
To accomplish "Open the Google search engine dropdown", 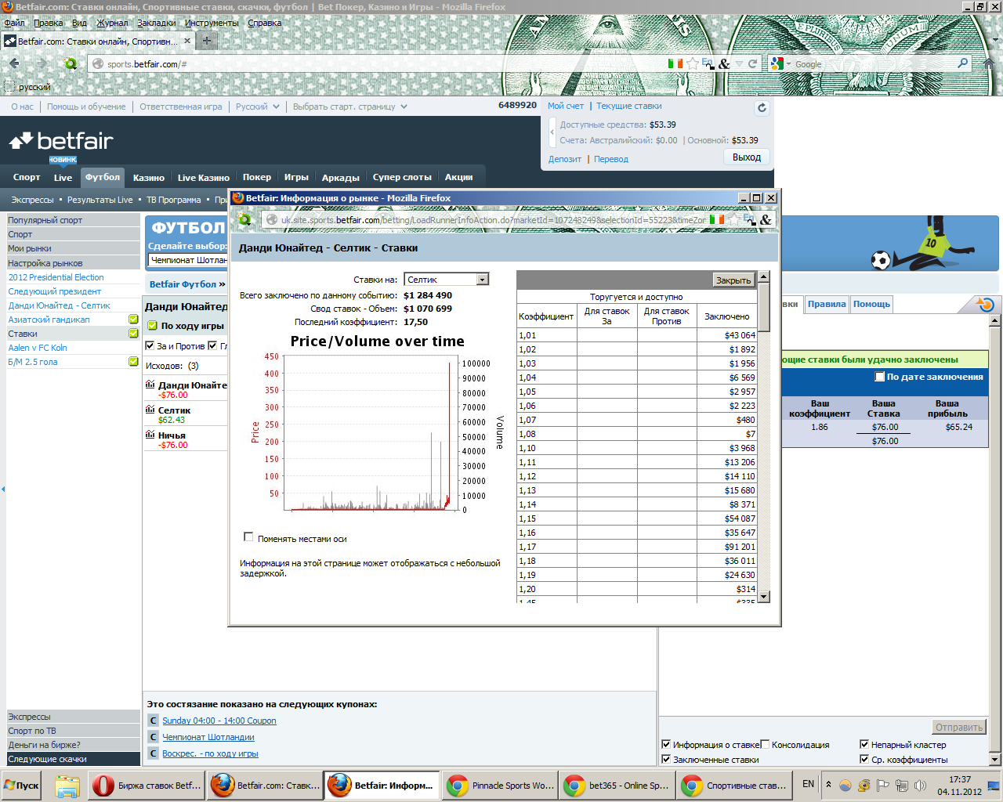I will pyautogui.click(x=780, y=64).
